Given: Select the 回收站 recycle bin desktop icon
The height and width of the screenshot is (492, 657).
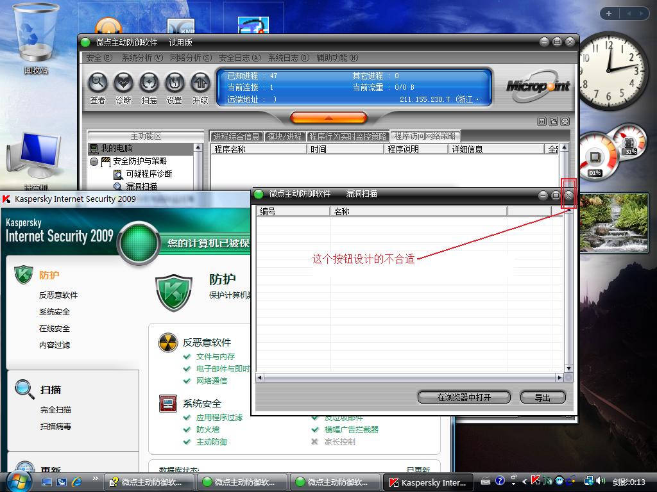Looking at the screenshot, I should (x=36, y=38).
